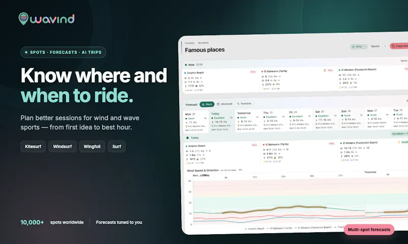Select the Tomorrow forecast day card
The image size is (408, 244).
click(248, 121)
